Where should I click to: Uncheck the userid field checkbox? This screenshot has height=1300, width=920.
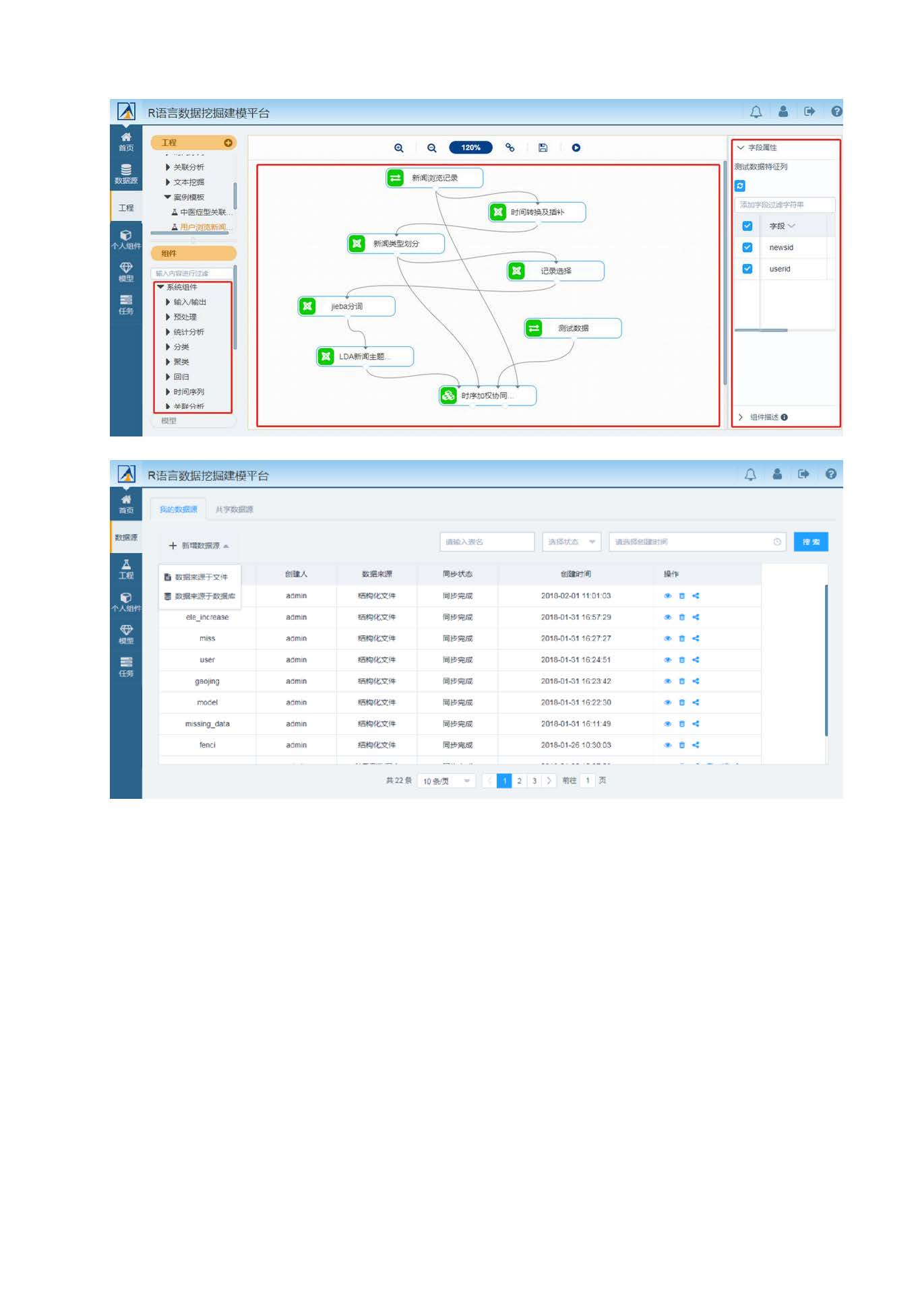pyautogui.click(x=747, y=269)
